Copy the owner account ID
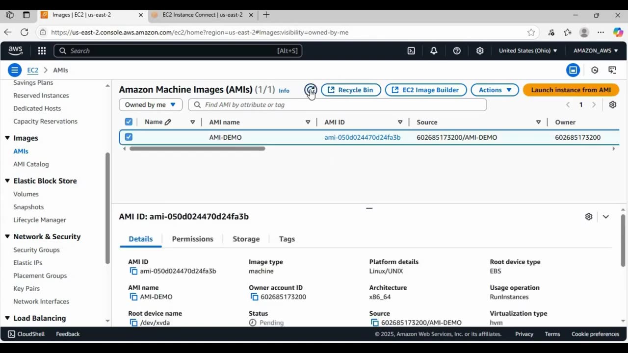This screenshot has width=628, height=353. 254,297
